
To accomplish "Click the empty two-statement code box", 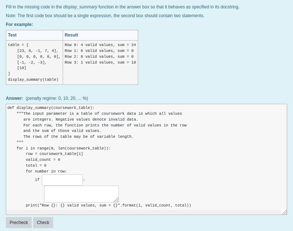I will point(81,194).
